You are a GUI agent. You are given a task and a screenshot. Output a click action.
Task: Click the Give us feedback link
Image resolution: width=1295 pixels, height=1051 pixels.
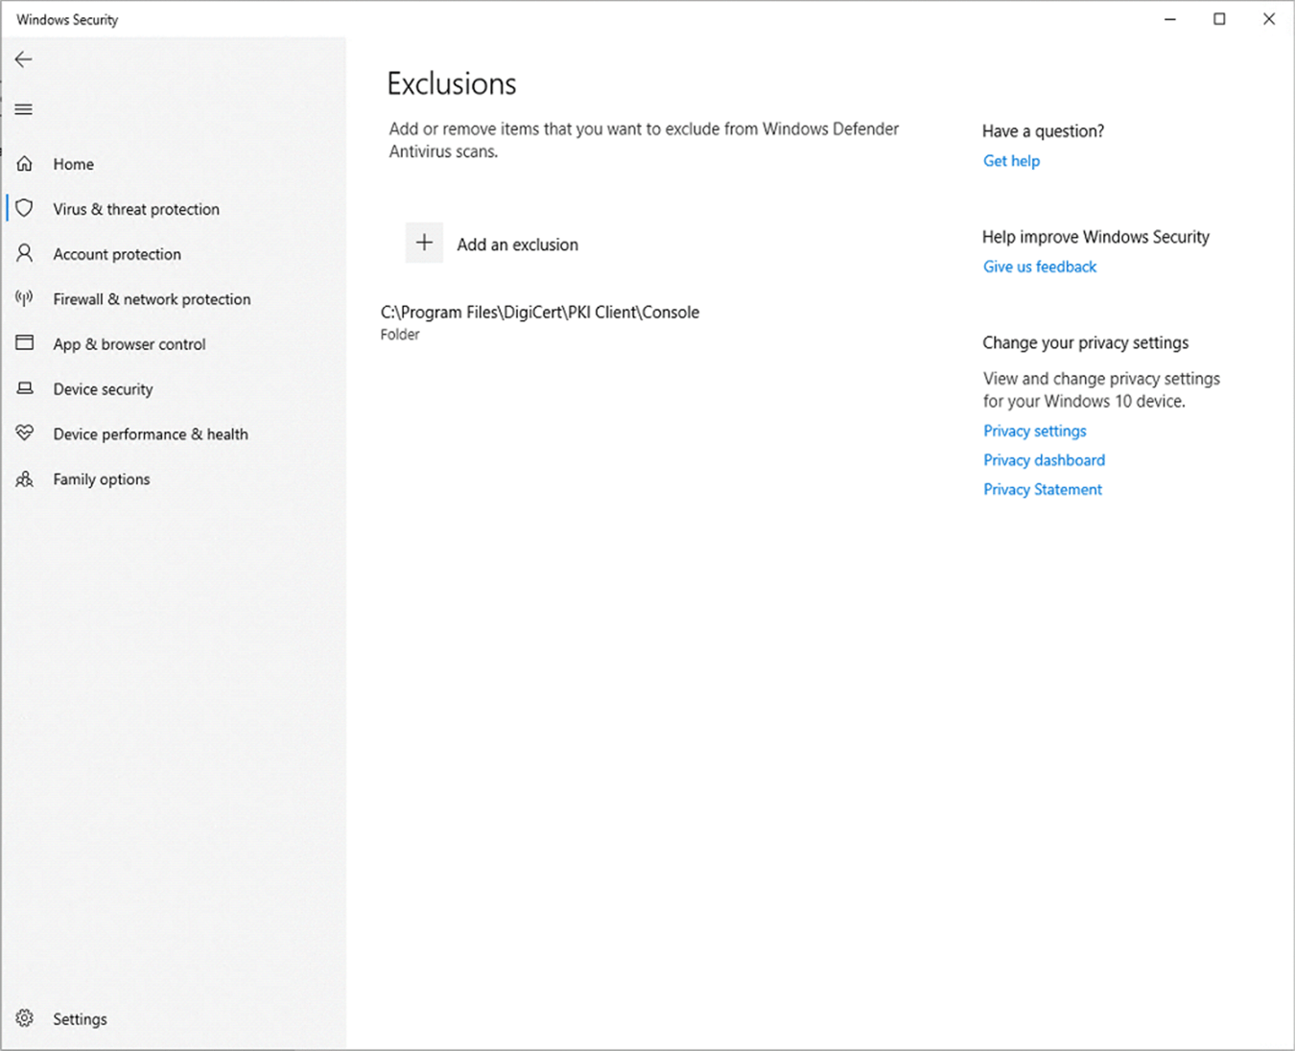1040,267
